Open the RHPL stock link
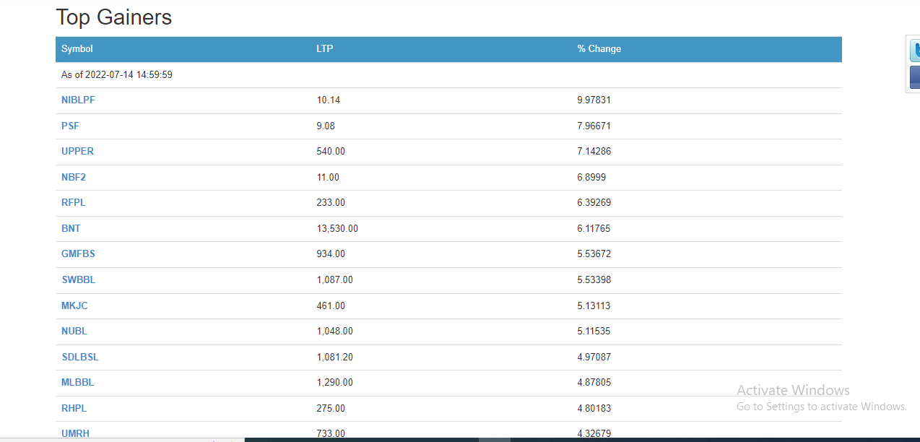Screen dimensions: 920x442 [74, 408]
